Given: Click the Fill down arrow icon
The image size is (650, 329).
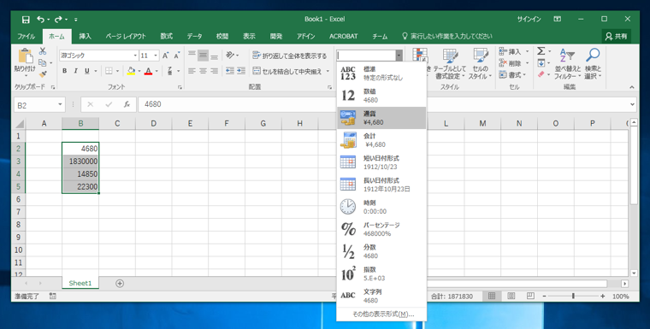Looking at the screenshot, I should pos(541,63).
